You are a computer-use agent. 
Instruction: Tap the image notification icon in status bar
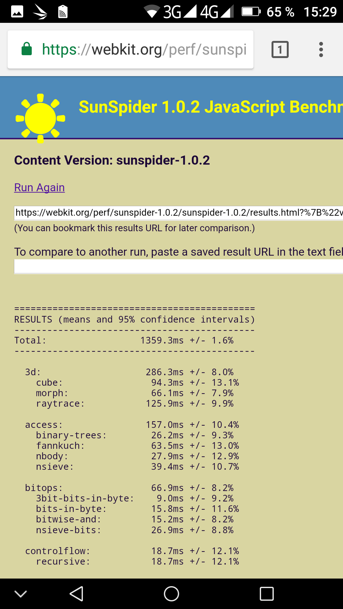click(x=17, y=12)
